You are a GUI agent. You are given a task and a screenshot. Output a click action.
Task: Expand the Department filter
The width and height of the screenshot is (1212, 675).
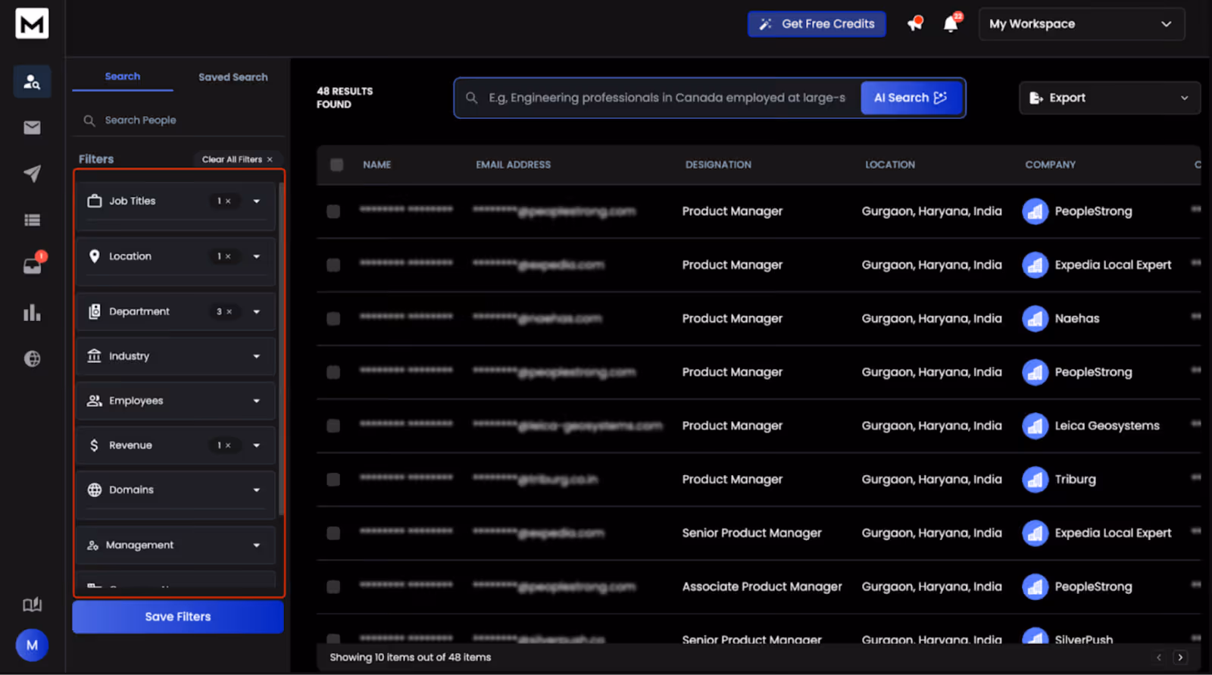(257, 311)
